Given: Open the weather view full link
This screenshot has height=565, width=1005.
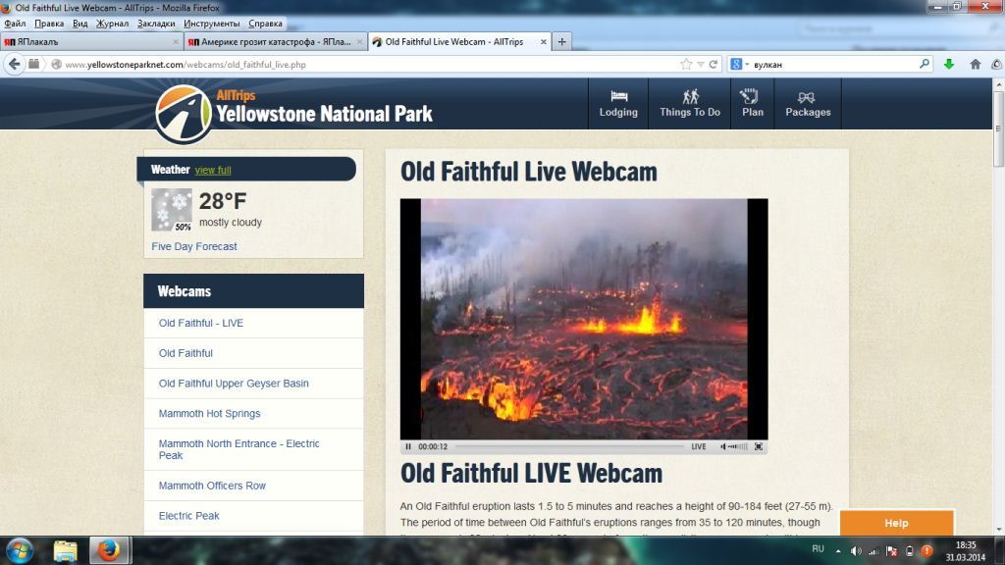Looking at the screenshot, I should (x=213, y=170).
